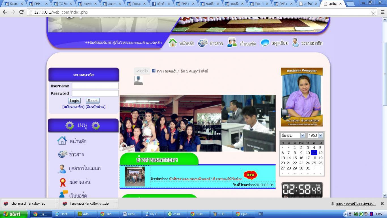
Task: Click the webboard people icon in top navigation
Action: click(x=232, y=43)
